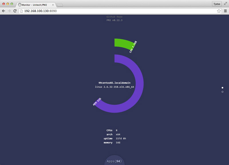The height and width of the screenshot is (165, 229).
Task: Click the monitor favicon on the tab
Action: (19, 5)
